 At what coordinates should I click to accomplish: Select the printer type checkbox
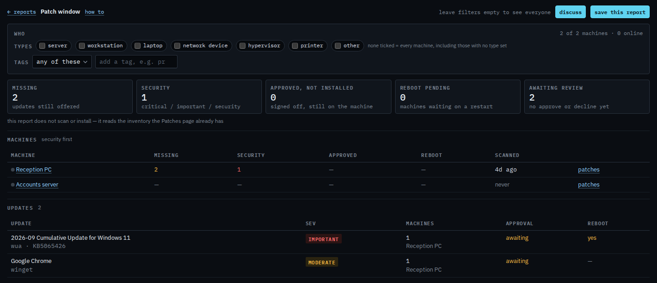295,45
